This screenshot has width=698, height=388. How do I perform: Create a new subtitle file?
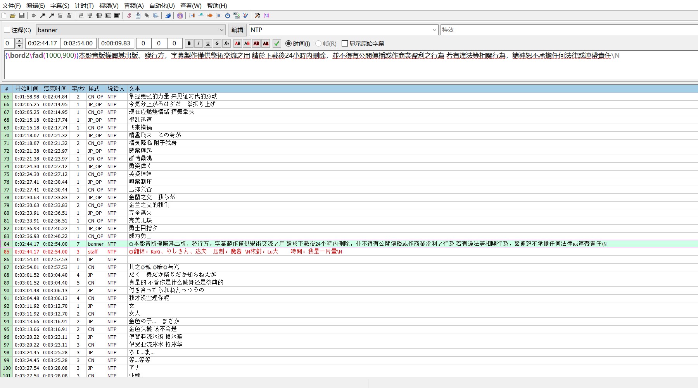pyautogui.click(x=3, y=16)
